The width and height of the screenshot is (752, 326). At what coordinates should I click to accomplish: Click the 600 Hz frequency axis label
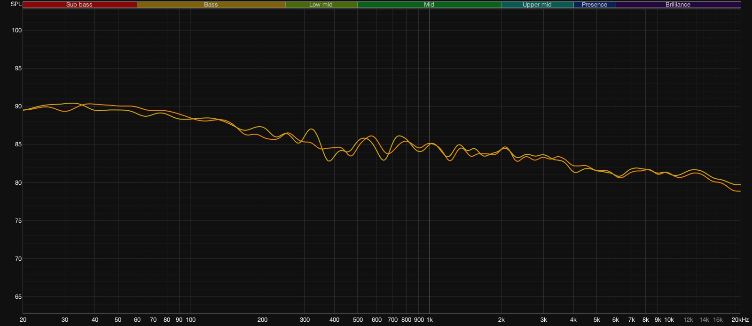click(376, 320)
